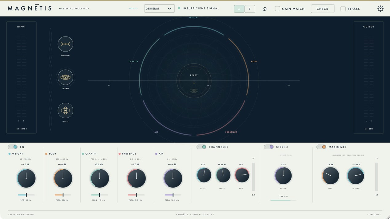This screenshot has width=390, height=219.
Task: Adjust the Weight frequency slider
Action: (x=26, y=195)
